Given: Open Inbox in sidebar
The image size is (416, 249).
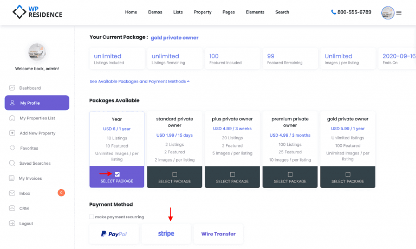Looking at the screenshot, I should pos(25,193).
